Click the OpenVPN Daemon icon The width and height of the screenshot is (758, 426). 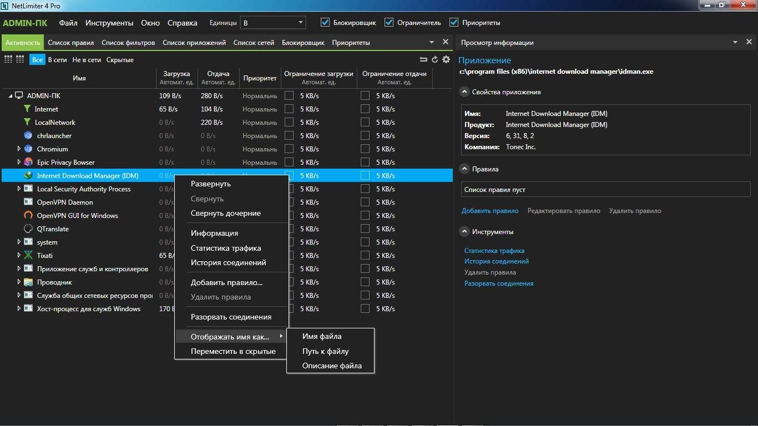coord(28,202)
